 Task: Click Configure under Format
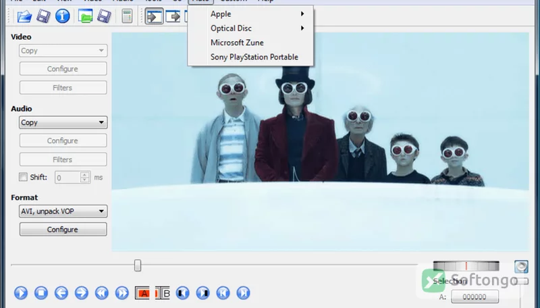(63, 230)
